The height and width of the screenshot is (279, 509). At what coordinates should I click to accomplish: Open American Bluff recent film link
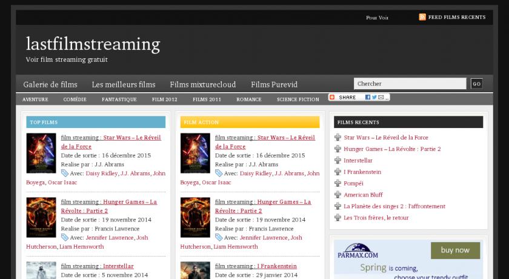point(363,195)
